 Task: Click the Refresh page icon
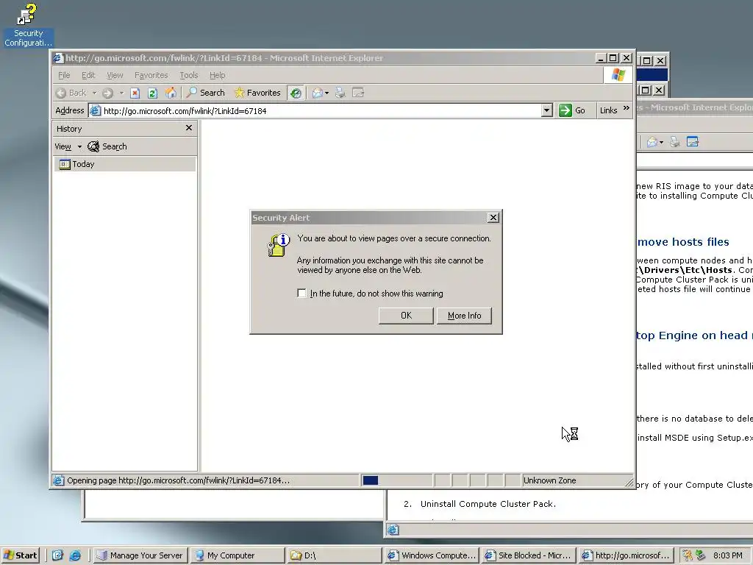click(153, 93)
